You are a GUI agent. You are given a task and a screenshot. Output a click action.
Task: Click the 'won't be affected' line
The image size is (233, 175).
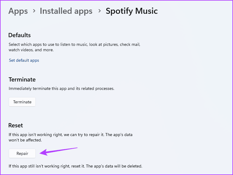tap(25, 140)
